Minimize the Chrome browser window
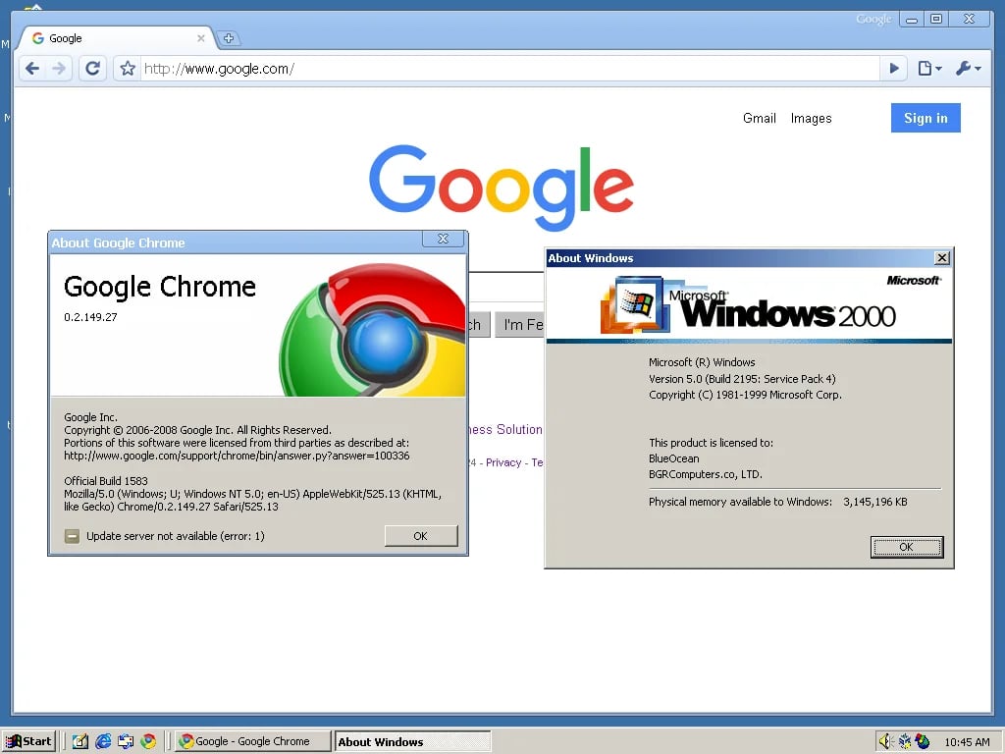The image size is (1005, 754). 912,20
